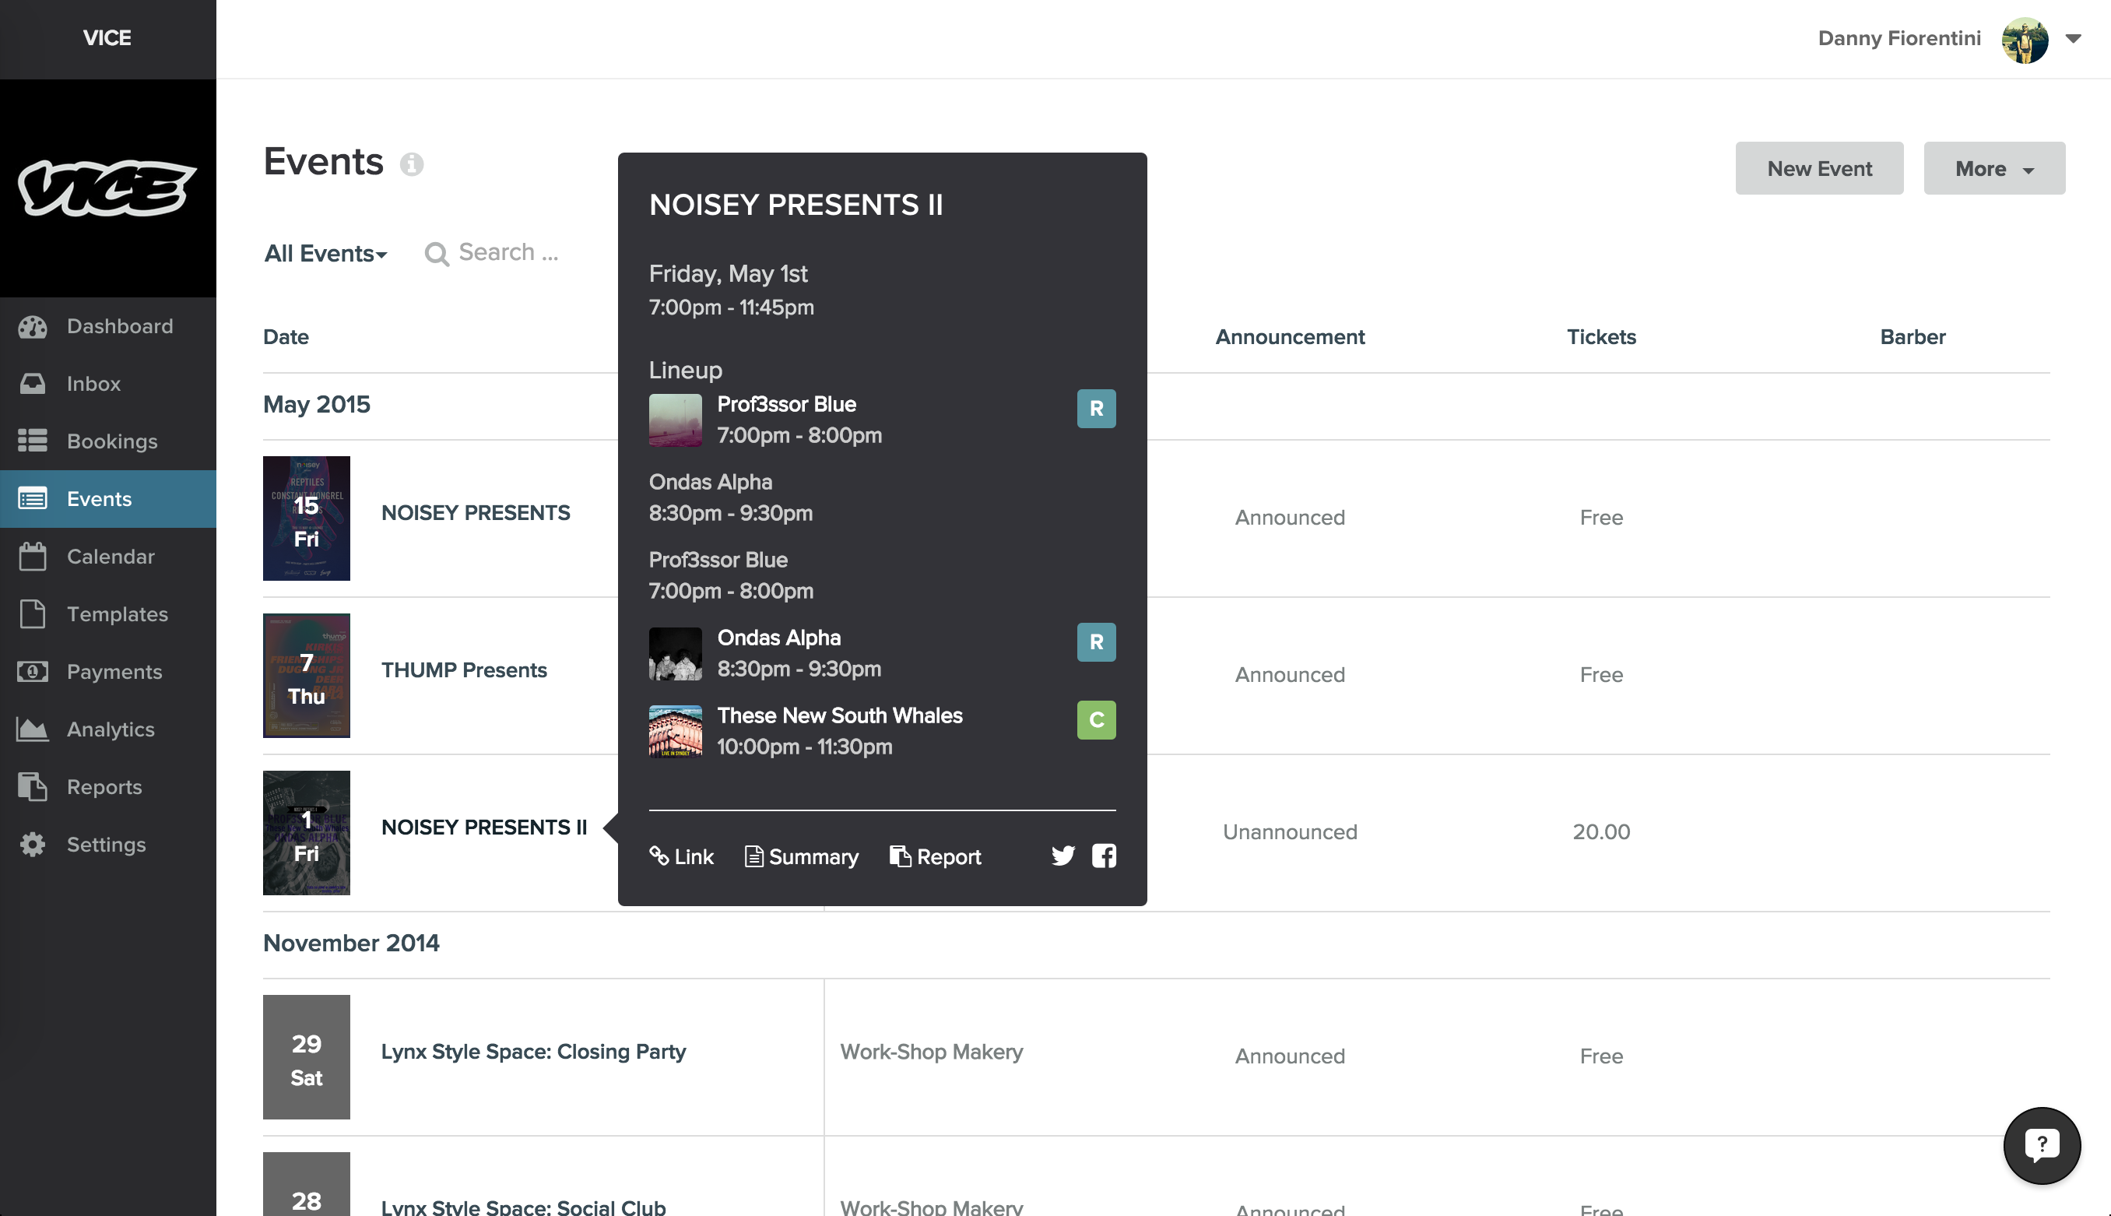Click the New Event button
This screenshot has width=2111, height=1216.
tap(1819, 169)
